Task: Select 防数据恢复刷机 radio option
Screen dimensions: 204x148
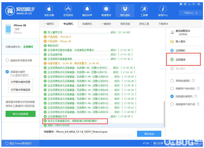Action: 172,96
